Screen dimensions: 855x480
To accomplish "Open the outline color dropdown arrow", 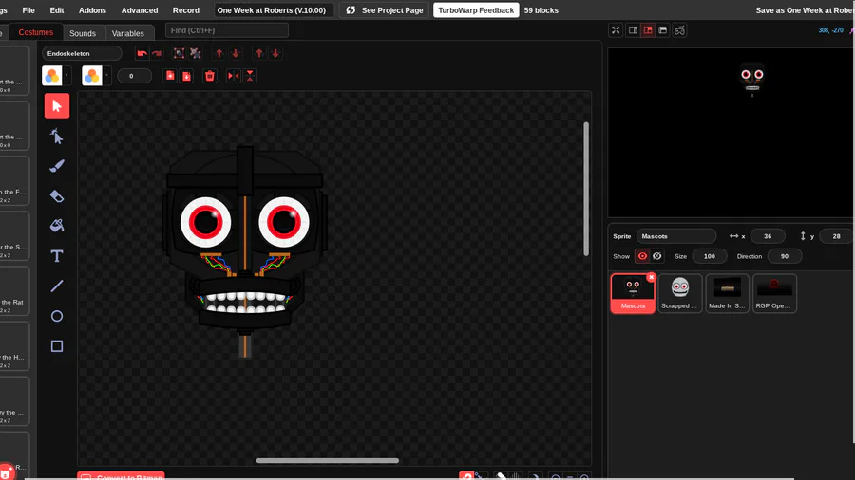I will [x=106, y=76].
